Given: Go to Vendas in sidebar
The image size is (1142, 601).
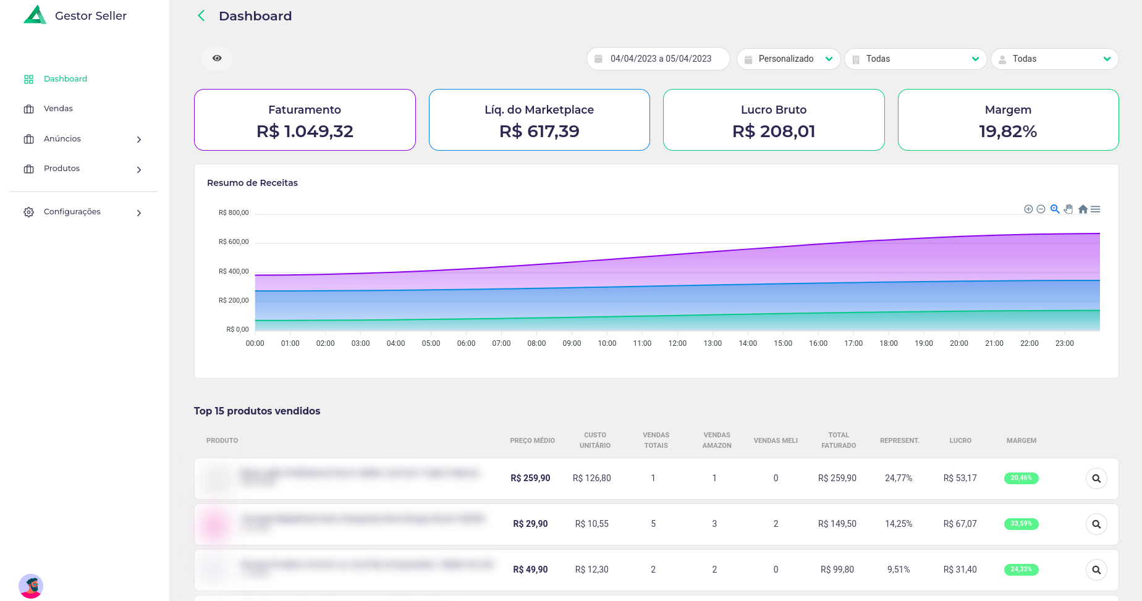Looking at the screenshot, I should (58, 109).
